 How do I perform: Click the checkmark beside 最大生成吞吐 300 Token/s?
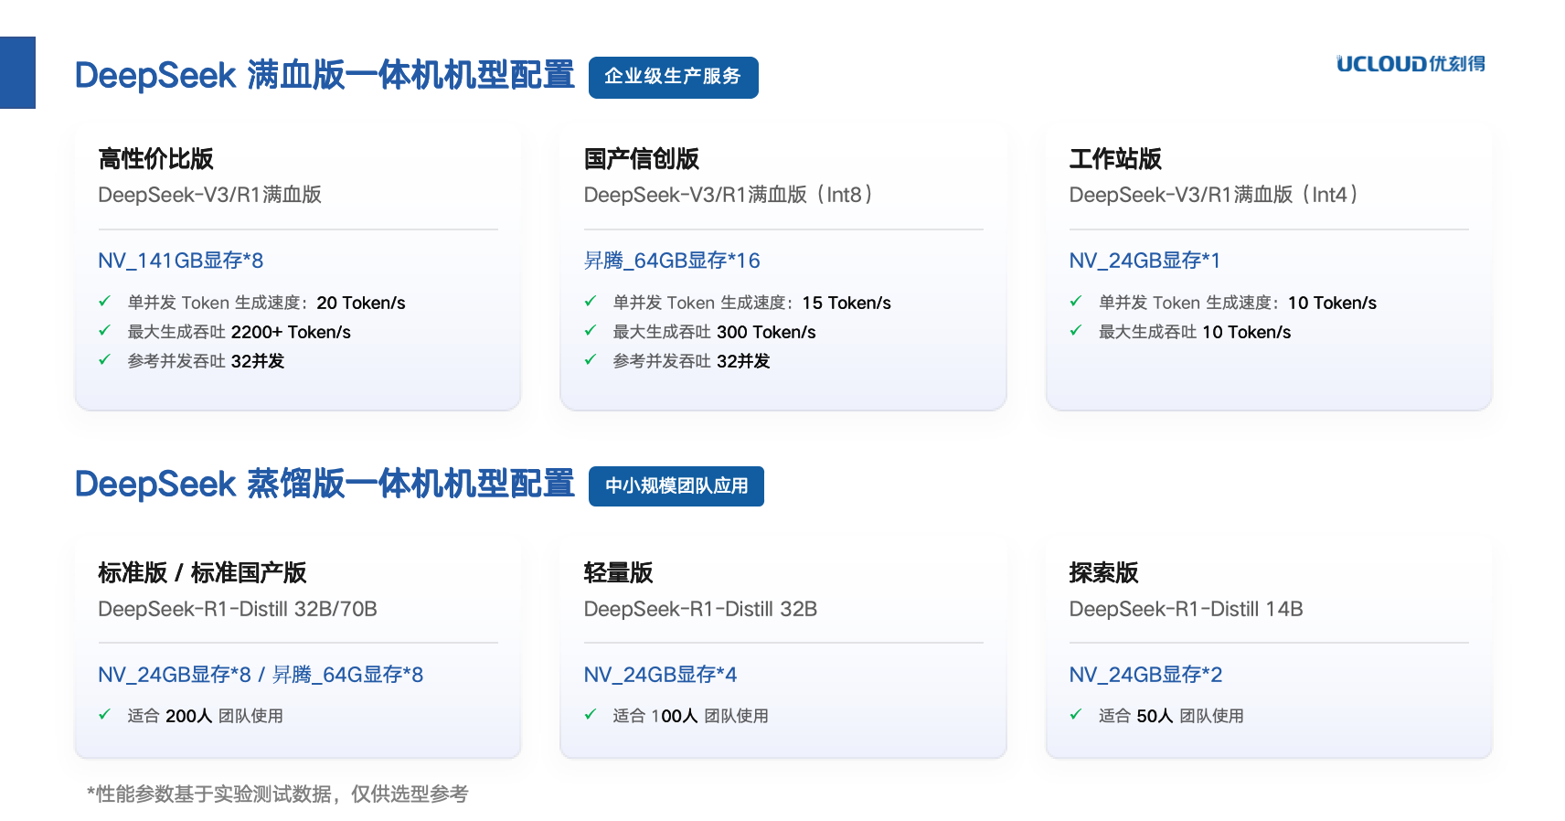[x=591, y=330]
